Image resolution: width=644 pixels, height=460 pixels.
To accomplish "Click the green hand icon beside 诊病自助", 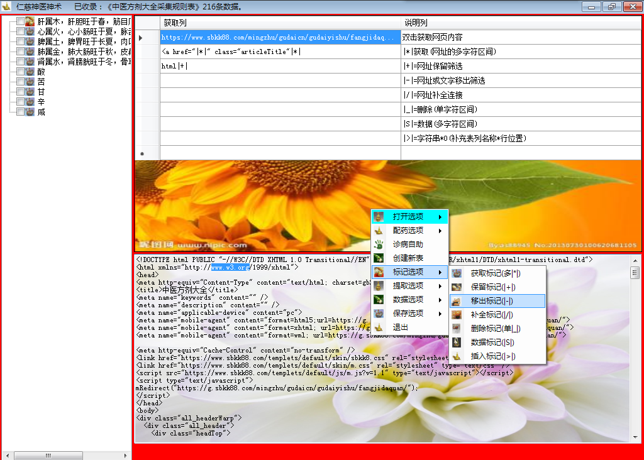I will 379,244.
